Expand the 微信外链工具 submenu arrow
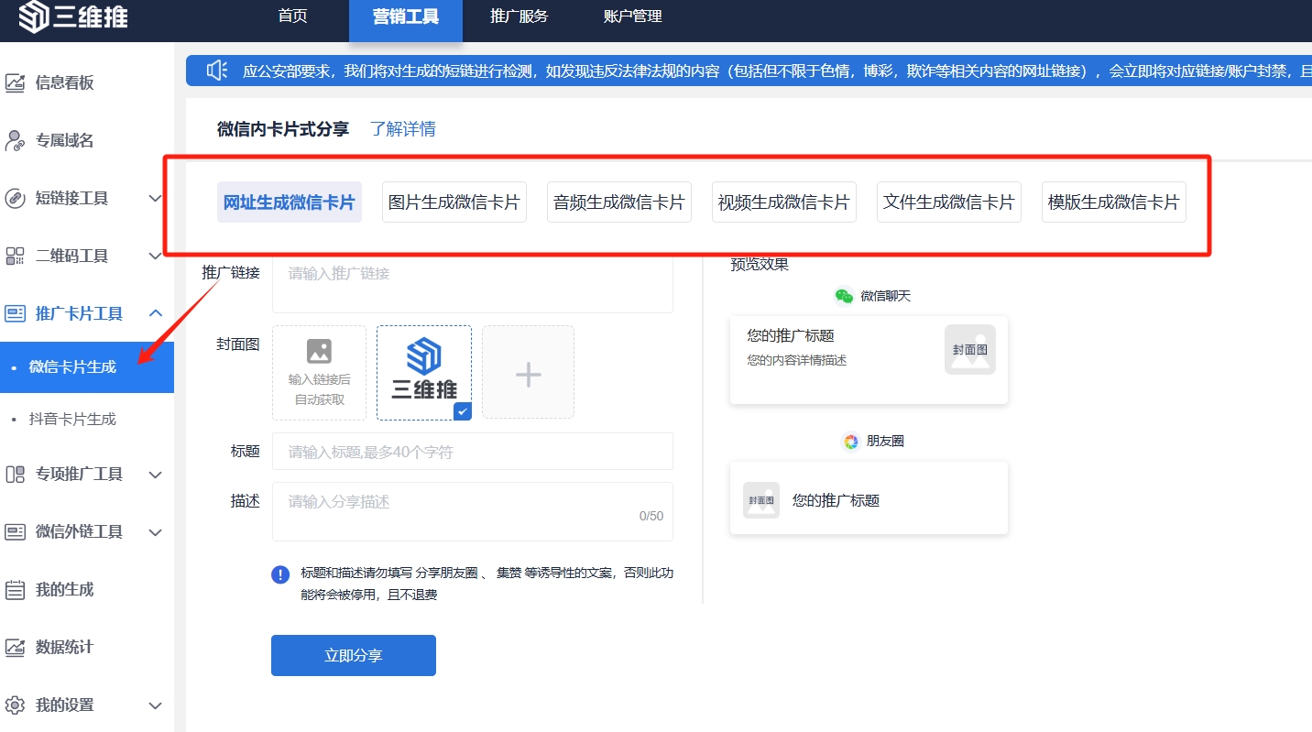The height and width of the screenshot is (732, 1312). click(x=155, y=531)
